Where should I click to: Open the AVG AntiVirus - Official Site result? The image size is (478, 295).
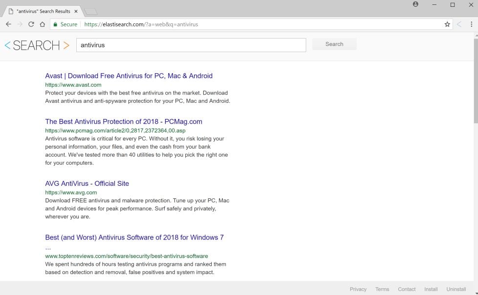87,183
